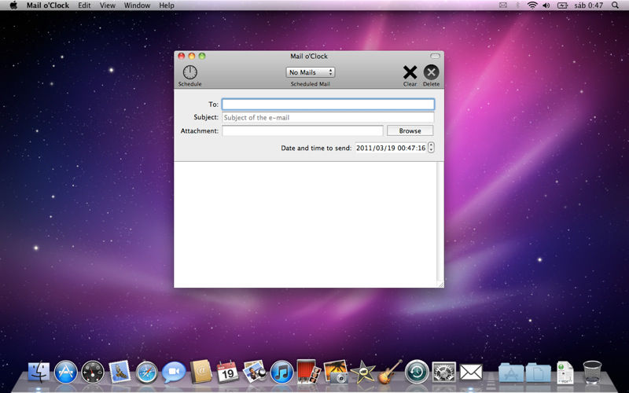This screenshot has height=393, width=629.
Task: Open the Edit menu
Action: pyautogui.click(x=84, y=6)
